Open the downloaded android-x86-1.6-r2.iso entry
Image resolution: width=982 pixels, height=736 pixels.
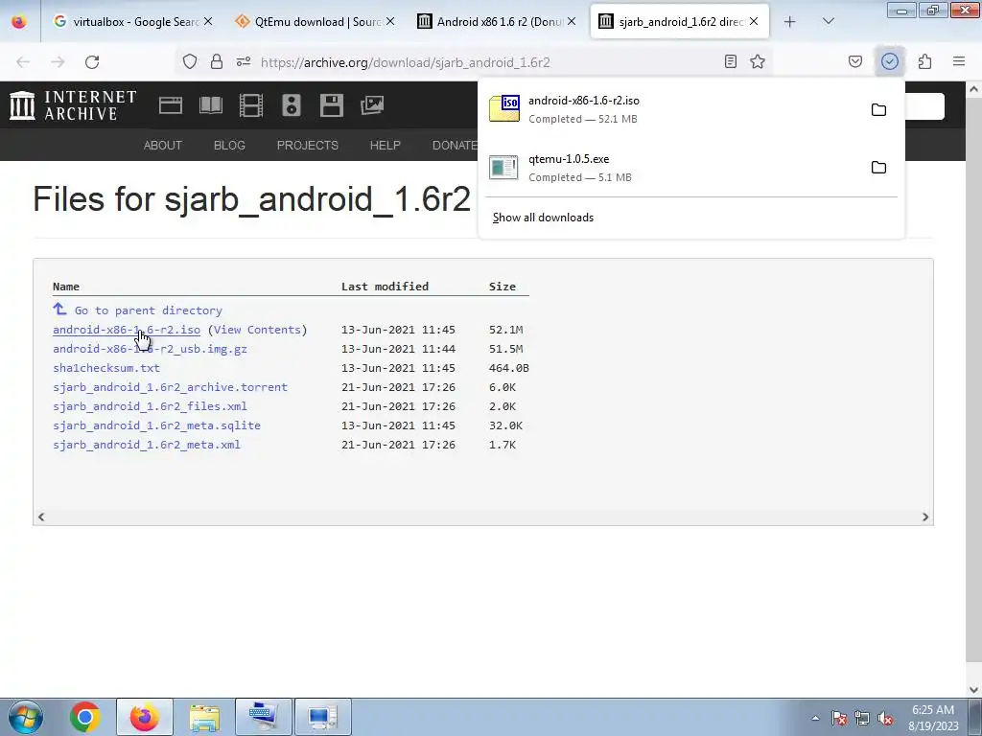[x=670, y=109]
